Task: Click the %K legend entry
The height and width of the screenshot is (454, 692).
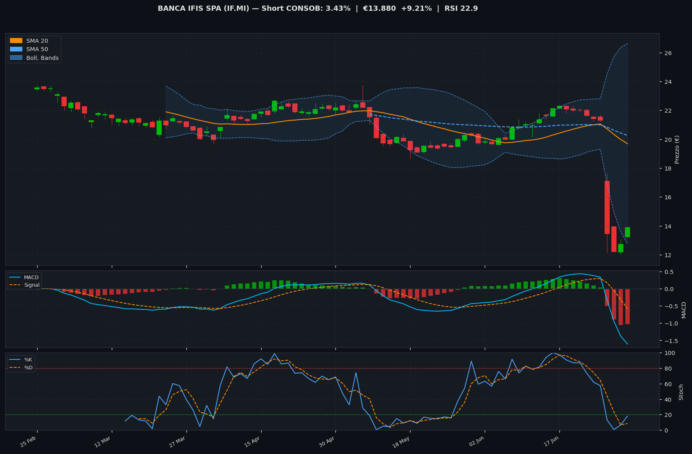Action: [x=21, y=360]
